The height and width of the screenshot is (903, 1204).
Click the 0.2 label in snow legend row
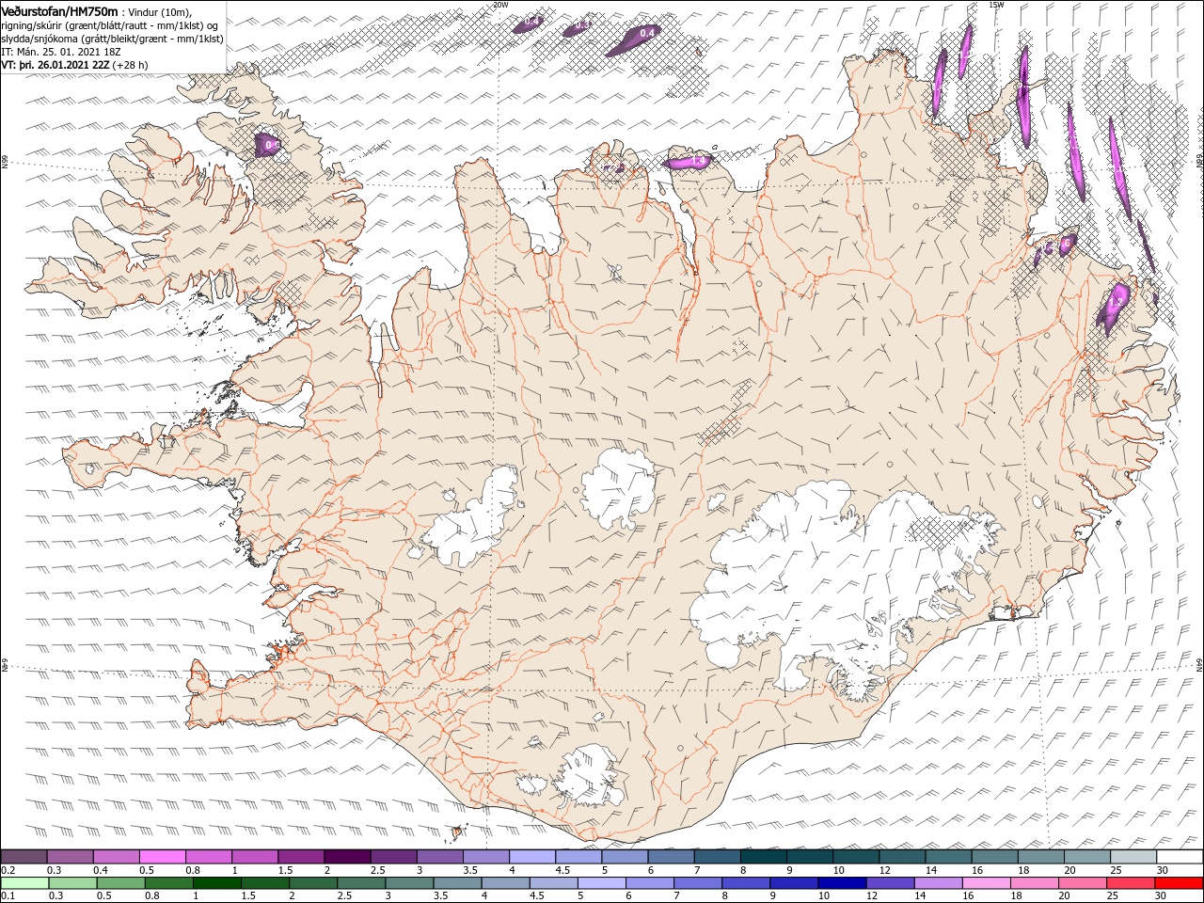7,869
